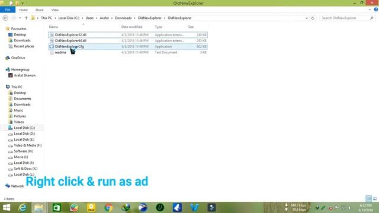This screenshot has width=379, height=213.
Task: Open the blue V taskbar app
Action: click(x=195, y=208)
